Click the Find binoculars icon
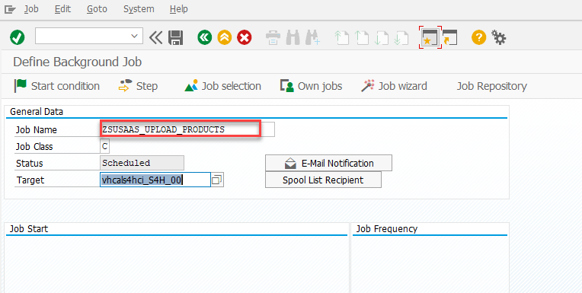The image size is (582, 293). (x=293, y=37)
